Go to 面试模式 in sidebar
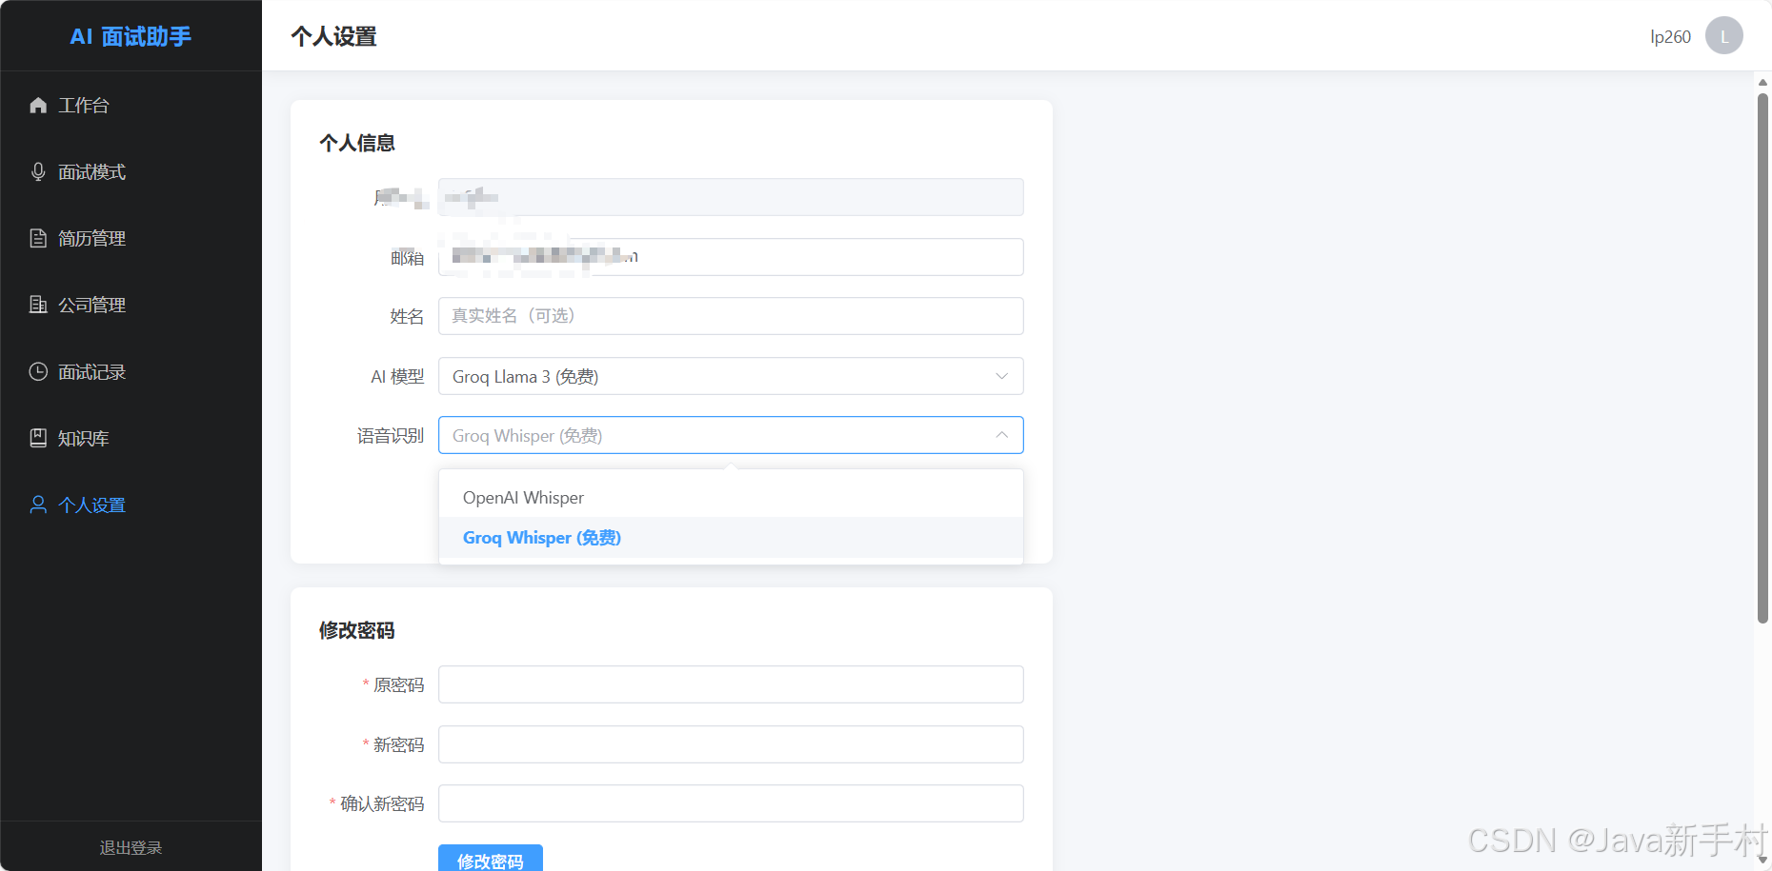Image resolution: width=1772 pixels, height=871 pixels. click(x=131, y=171)
